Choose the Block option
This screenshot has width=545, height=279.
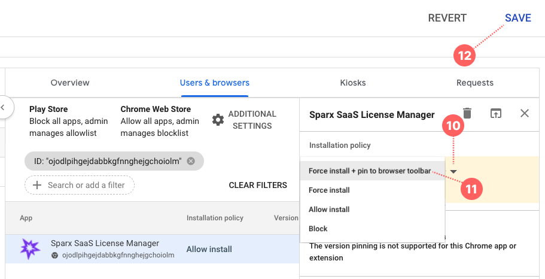tap(318, 229)
